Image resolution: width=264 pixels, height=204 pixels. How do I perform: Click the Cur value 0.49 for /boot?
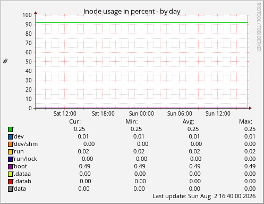[x=84, y=166]
